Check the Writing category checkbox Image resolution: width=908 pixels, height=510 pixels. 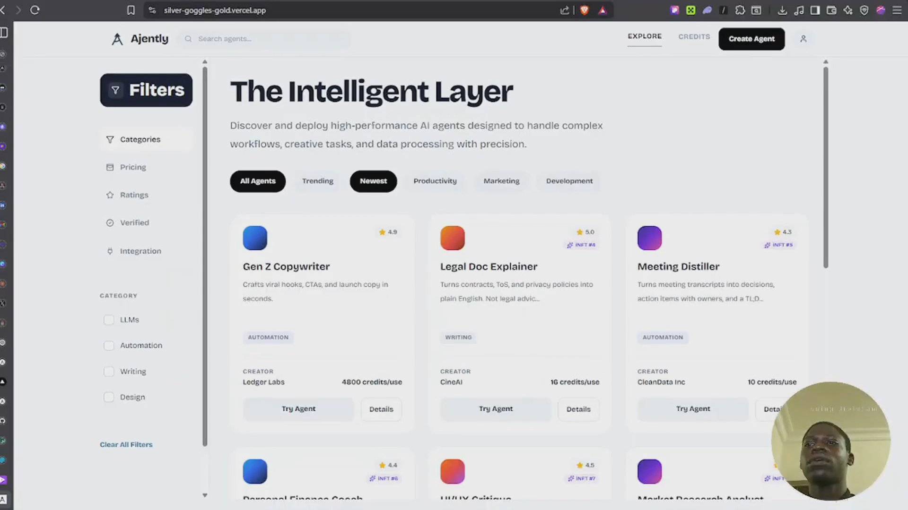(109, 372)
